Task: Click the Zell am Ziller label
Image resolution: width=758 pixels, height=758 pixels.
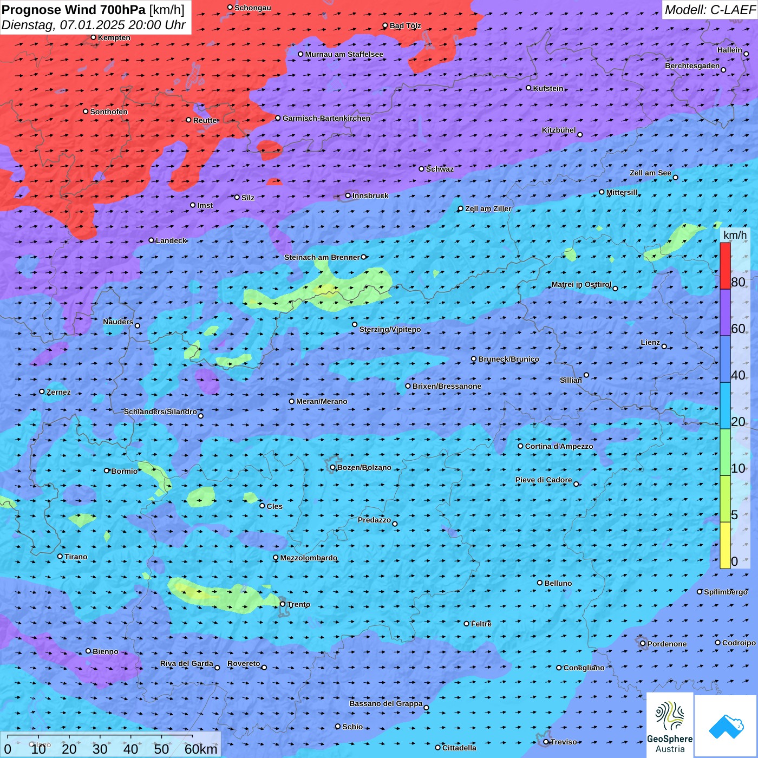Action: pyautogui.click(x=488, y=208)
